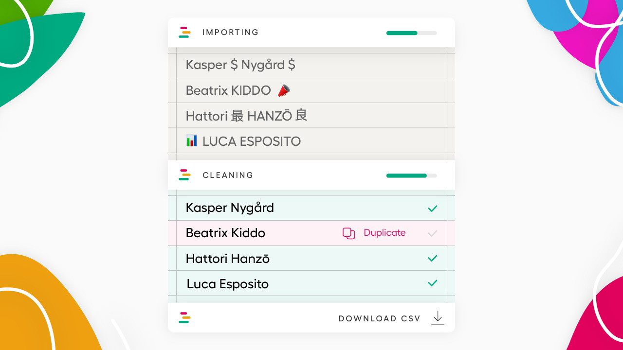Image resolution: width=623 pixels, height=350 pixels.
Task: Click the bar chart emoji before LUCA ESPOSITO
Action: click(192, 141)
